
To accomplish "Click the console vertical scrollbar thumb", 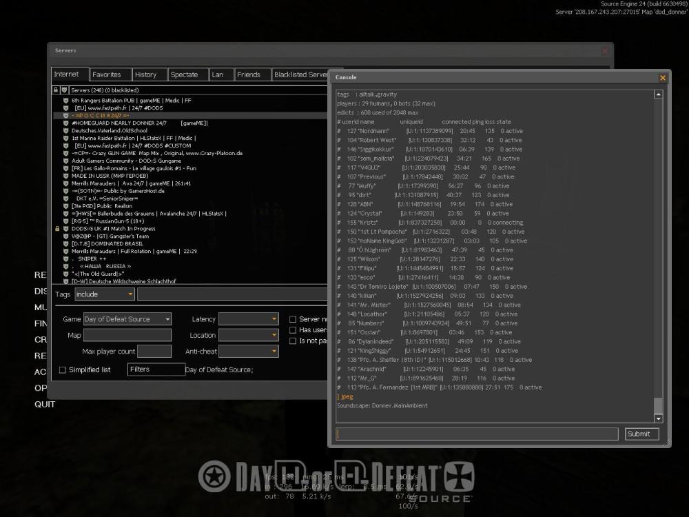I will coord(658,405).
